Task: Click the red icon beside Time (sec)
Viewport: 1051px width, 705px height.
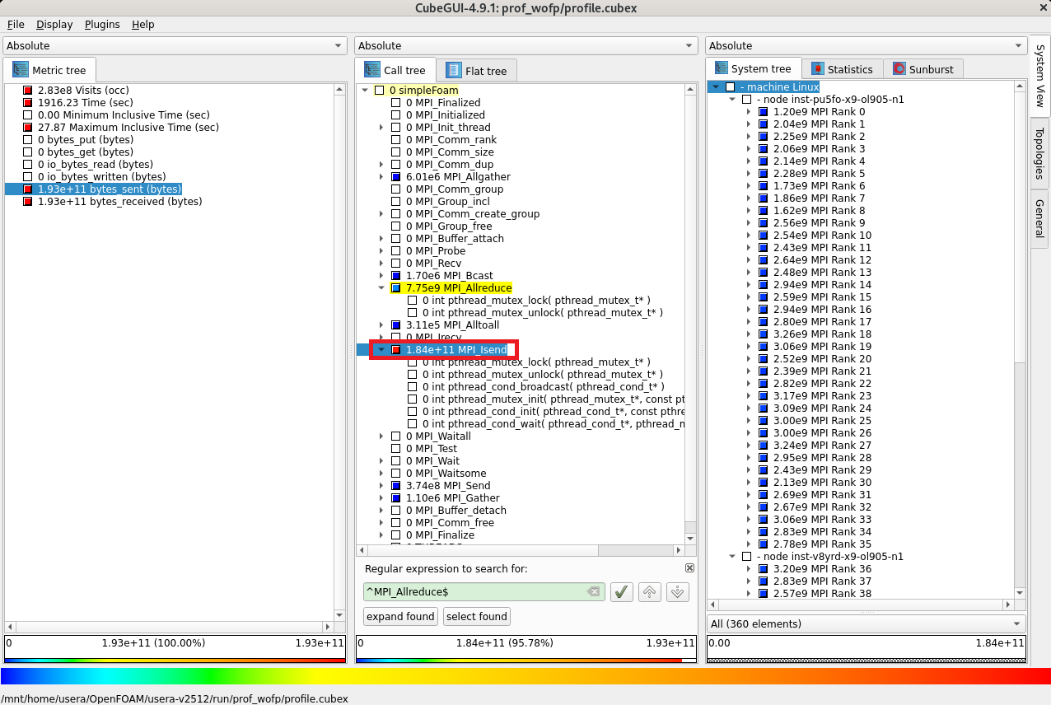Action: pos(28,103)
